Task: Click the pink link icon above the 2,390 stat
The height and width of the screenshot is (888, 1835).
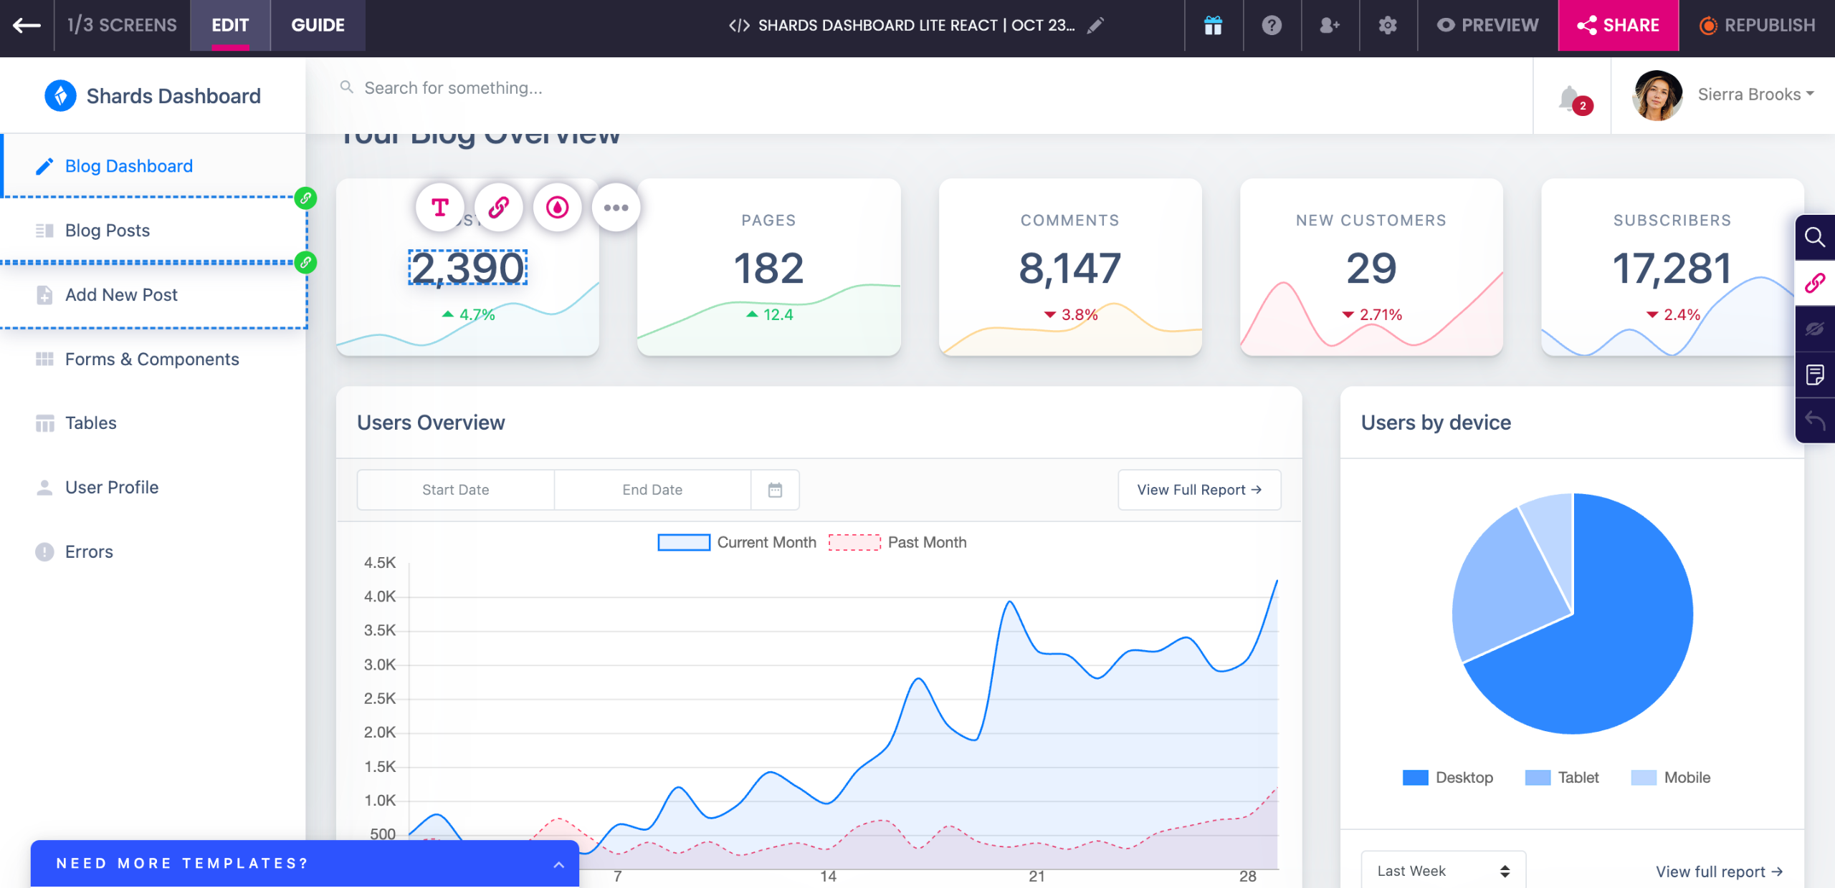Action: point(499,208)
